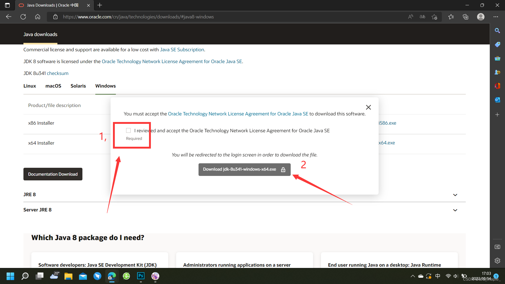Show hidden system tray icons
Image resolution: width=505 pixels, height=284 pixels.
click(x=413, y=276)
